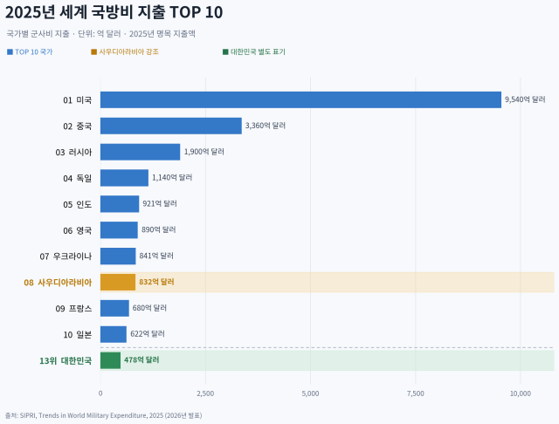Screen dimensions: 559x424
Task: Click the 중국 bar
Action: 171,126
